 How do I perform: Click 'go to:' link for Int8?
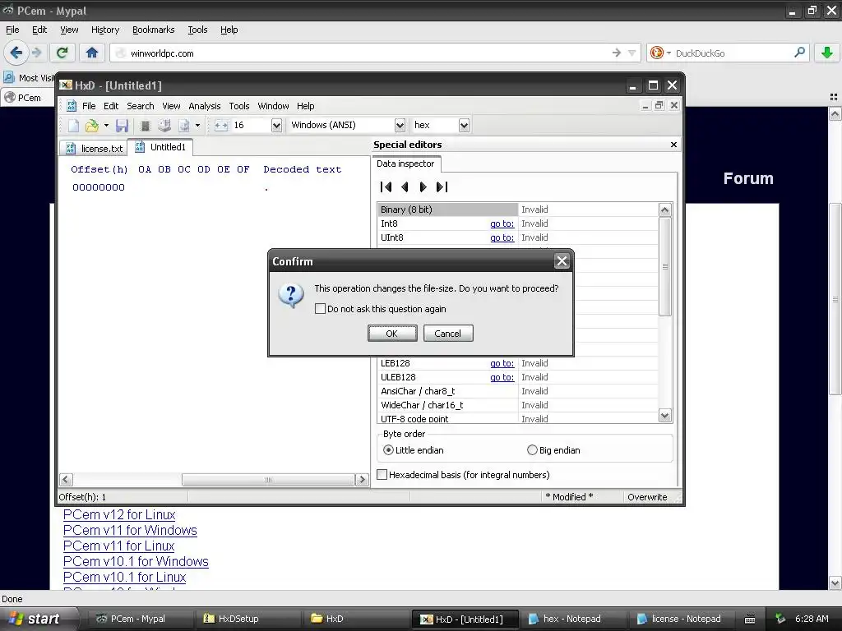pos(502,223)
